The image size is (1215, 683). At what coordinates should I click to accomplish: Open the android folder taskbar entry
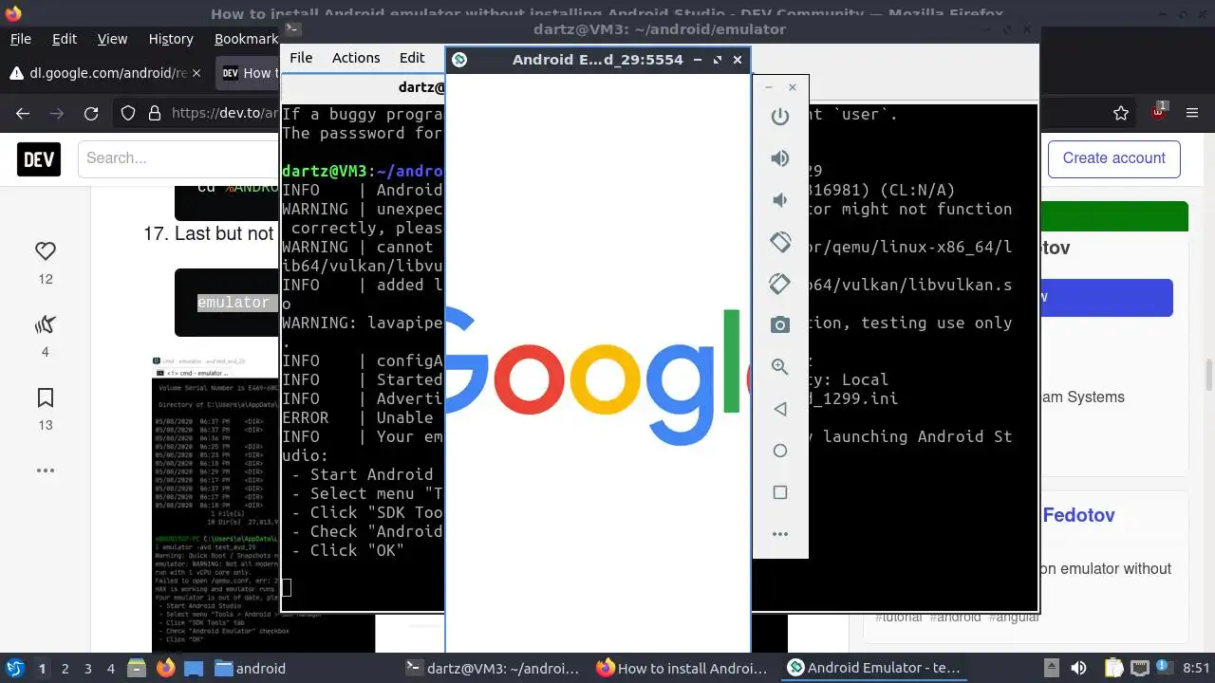[251, 669]
